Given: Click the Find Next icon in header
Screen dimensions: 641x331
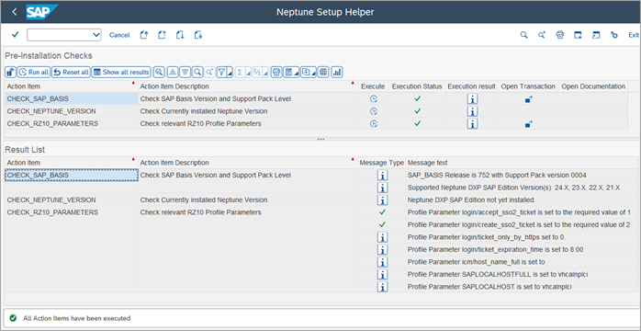Looking at the screenshot, I should point(542,35).
